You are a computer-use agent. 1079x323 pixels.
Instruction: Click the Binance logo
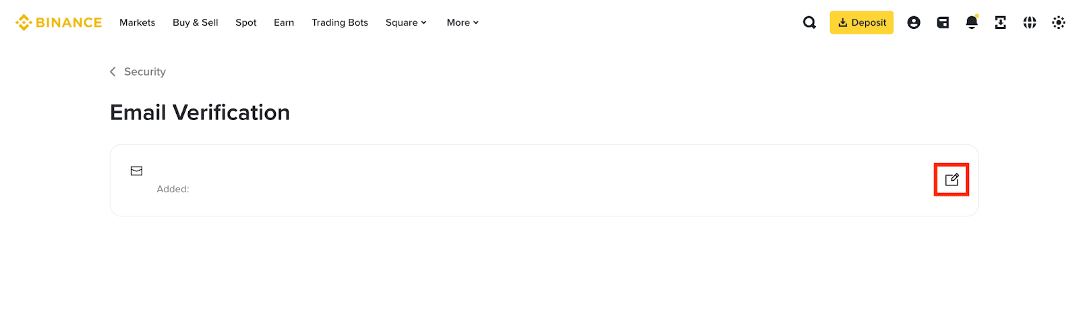(x=59, y=22)
